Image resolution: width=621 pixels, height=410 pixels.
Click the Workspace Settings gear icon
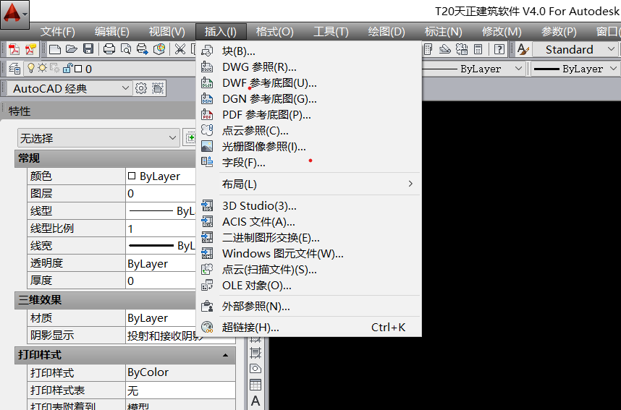pos(141,88)
